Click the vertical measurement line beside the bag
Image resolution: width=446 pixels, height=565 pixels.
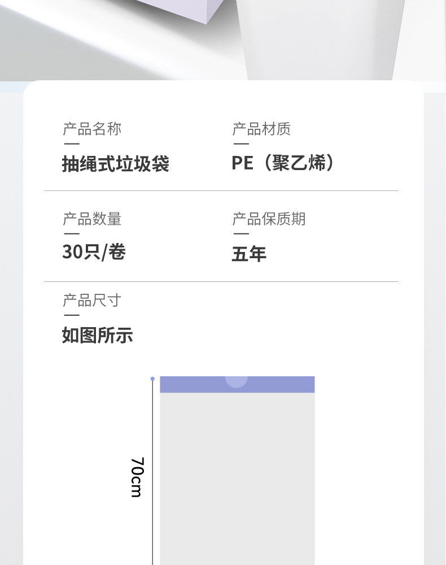[x=152, y=473]
